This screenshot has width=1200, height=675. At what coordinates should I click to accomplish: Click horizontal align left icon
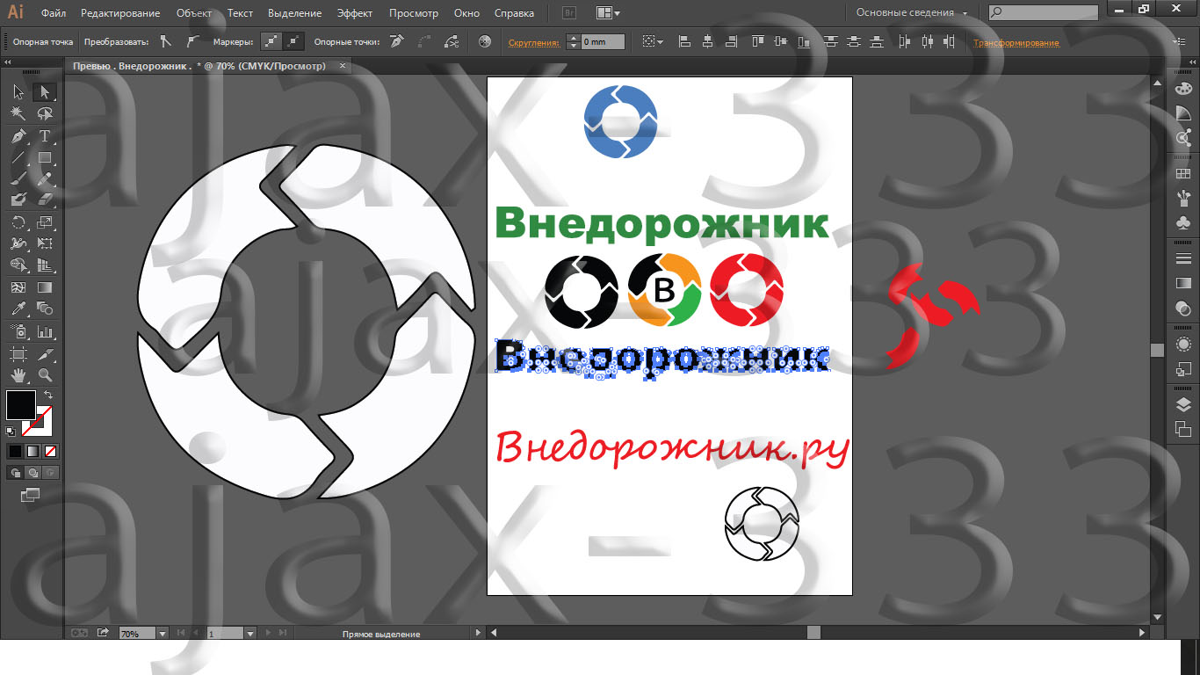(x=685, y=41)
